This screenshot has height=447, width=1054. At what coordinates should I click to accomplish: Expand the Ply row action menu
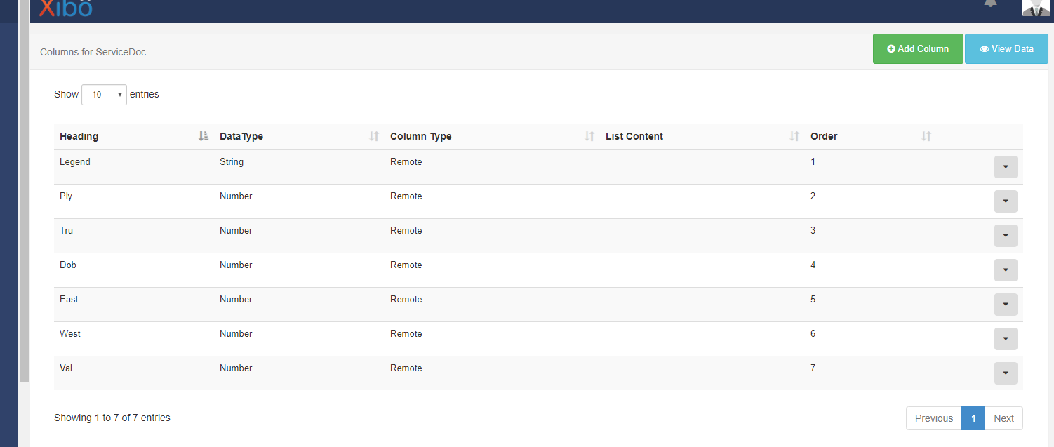(1006, 201)
